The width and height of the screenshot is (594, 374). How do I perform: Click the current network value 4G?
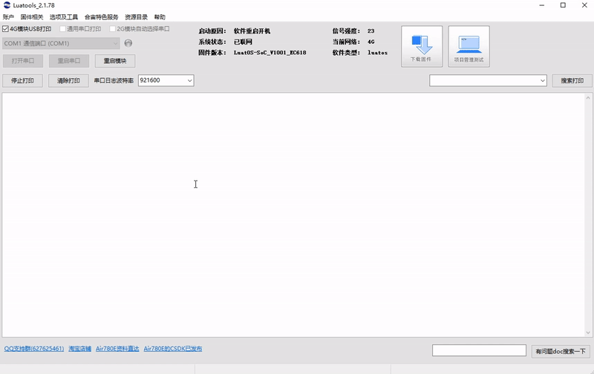[x=371, y=42]
